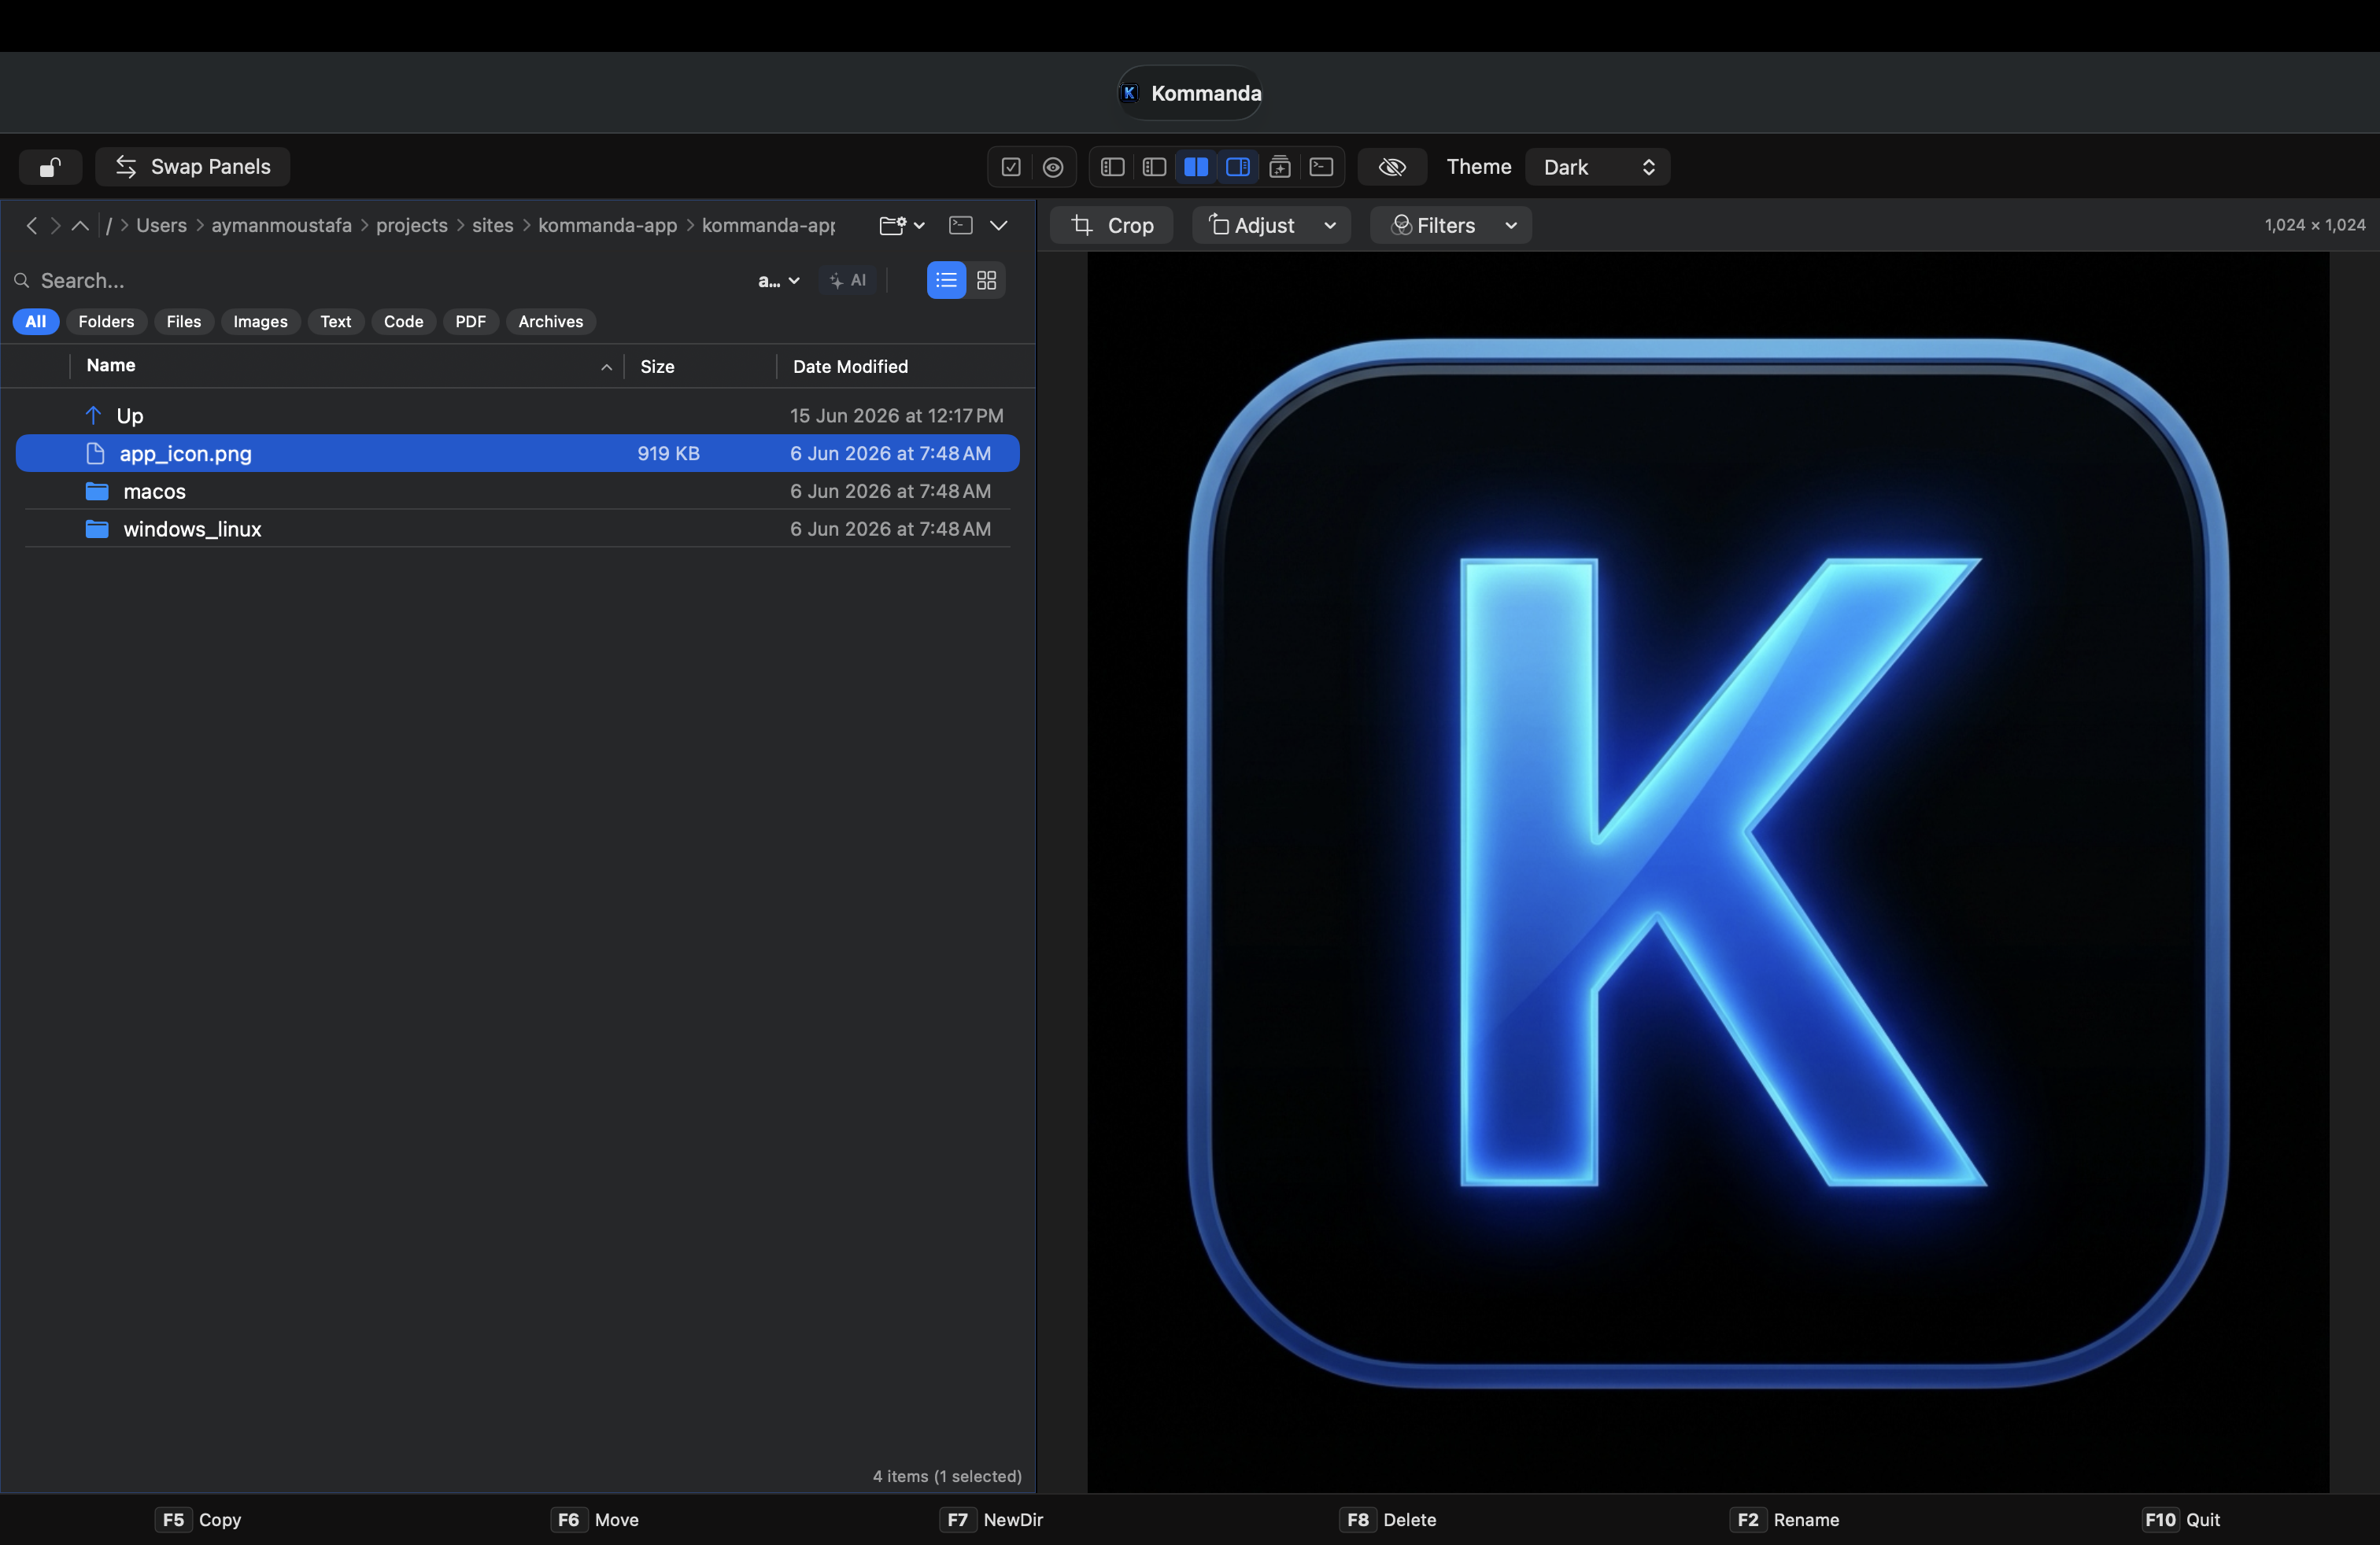
Task: Select the PDF filter chip
Action: pyautogui.click(x=471, y=322)
